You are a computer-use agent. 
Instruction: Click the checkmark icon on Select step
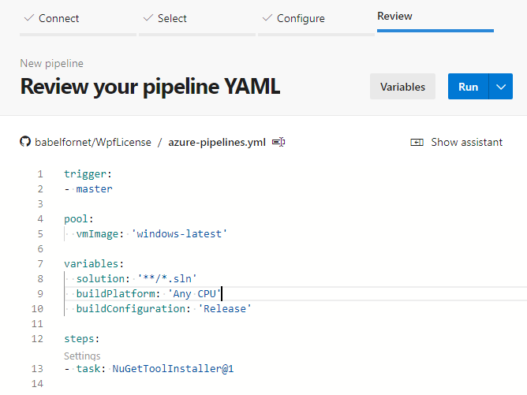click(x=148, y=17)
